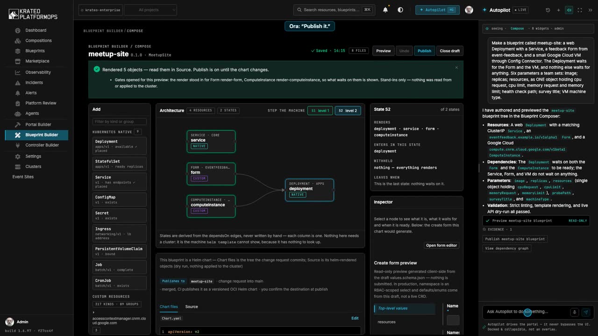
Task: Click Publish meetup-site blueprint suggestion
Action: tap(515, 239)
